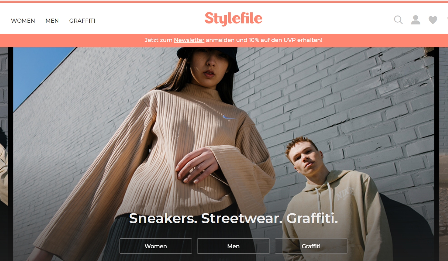This screenshot has height=261, width=448.
Task: Follow the Newsletter link in promo banner
Action: (x=189, y=40)
